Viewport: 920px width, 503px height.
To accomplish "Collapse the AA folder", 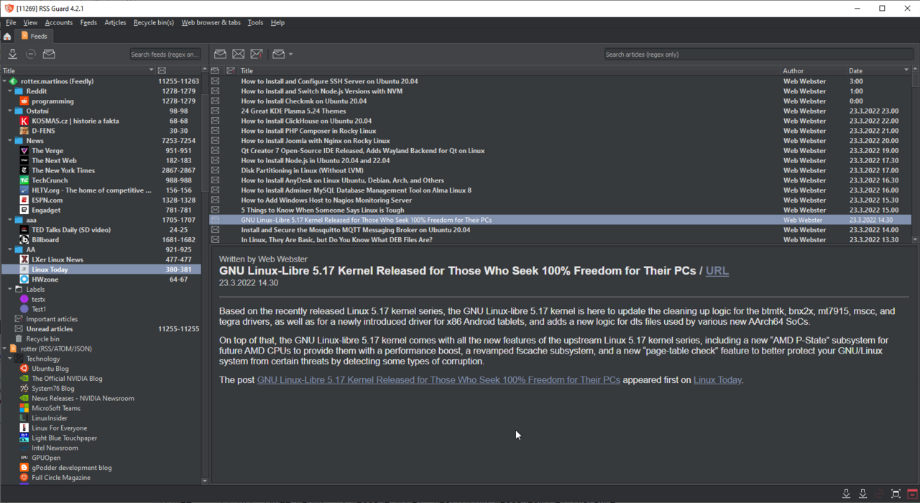I will click(x=10, y=249).
